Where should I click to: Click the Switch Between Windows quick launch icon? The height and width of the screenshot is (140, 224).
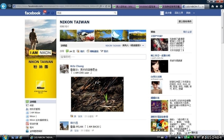[17, 138]
